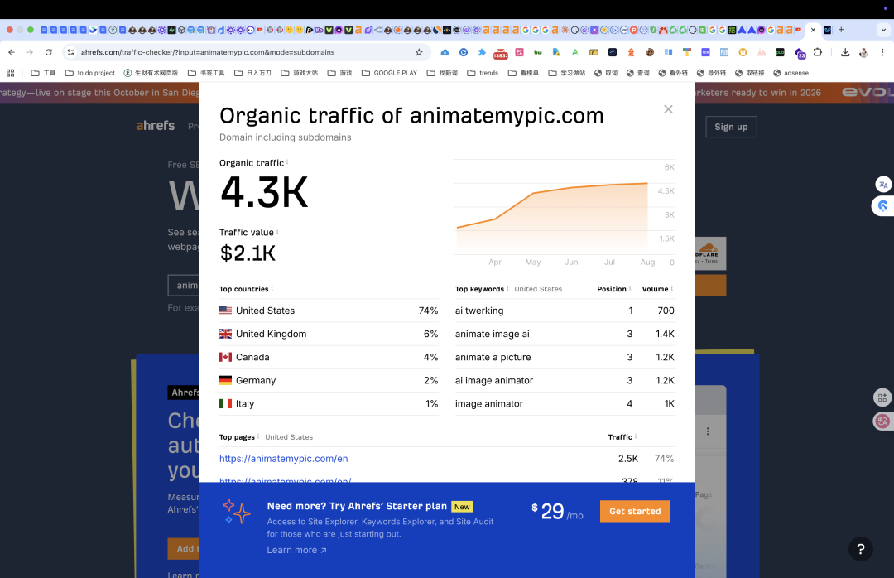Select the 'ai image animator' keyword
The image size is (894, 578).
click(493, 381)
